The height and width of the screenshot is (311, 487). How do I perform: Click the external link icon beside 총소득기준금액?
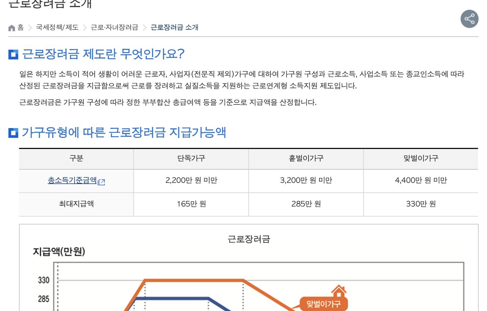click(102, 182)
